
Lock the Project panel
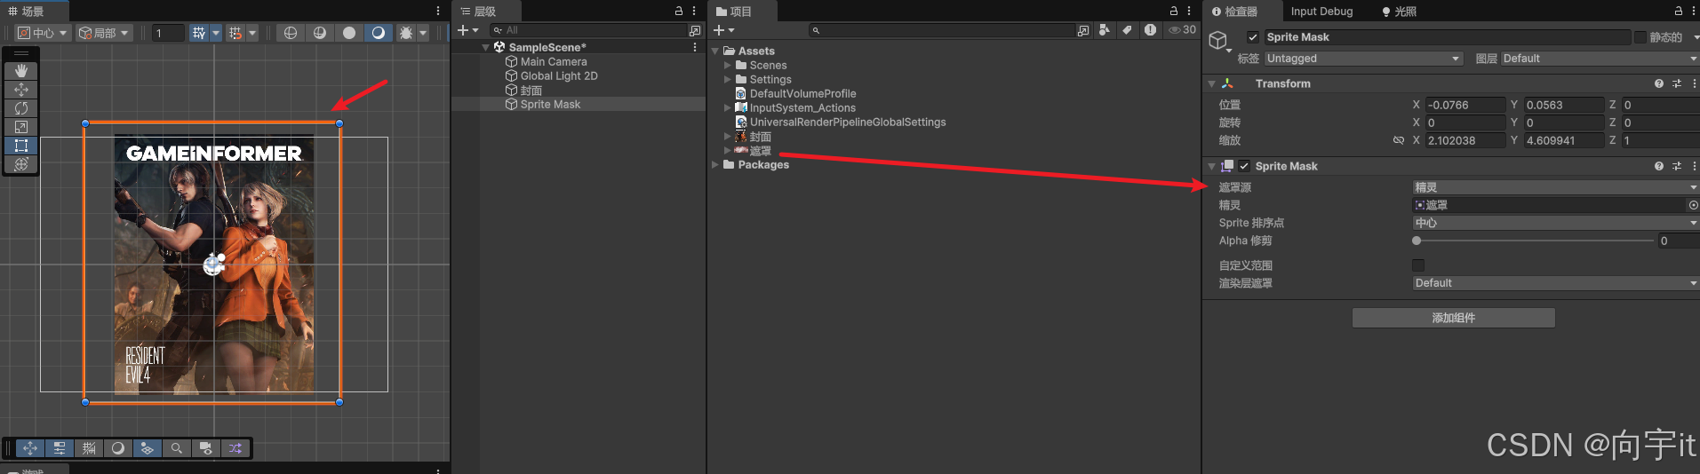(1174, 11)
